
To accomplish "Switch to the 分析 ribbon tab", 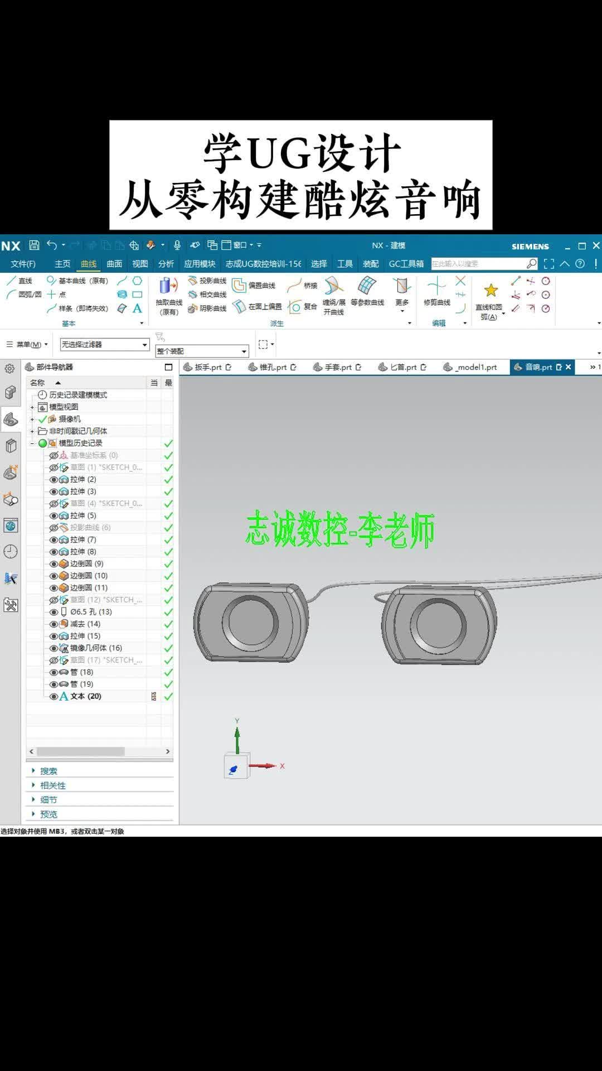I will click(x=166, y=264).
